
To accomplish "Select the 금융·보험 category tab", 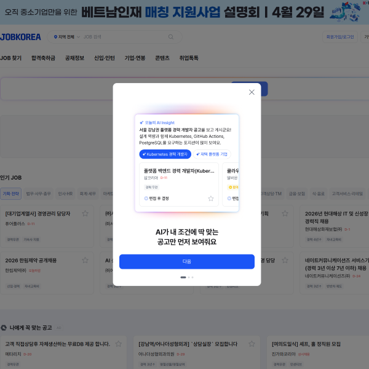I will pos(297,194).
